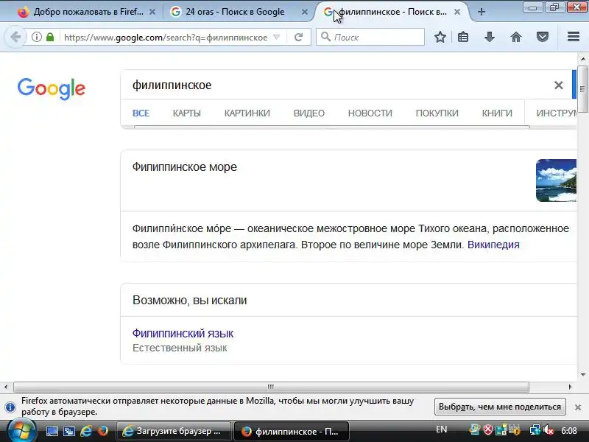The width and height of the screenshot is (589, 442).
Task: Launch Firefox from quick launch
Action: 102,431
